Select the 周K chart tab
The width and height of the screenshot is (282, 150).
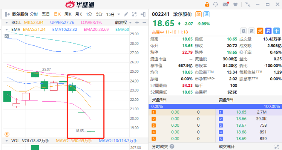click(68, 14)
